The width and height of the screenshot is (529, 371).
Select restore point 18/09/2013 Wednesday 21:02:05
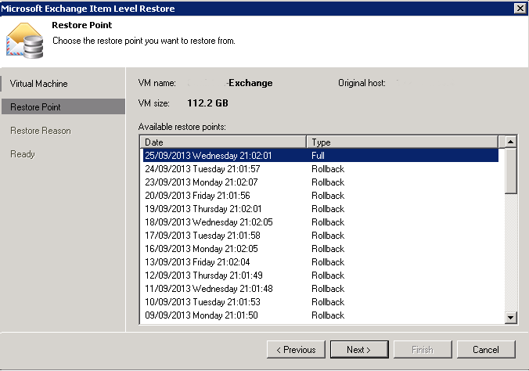[x=321, y=222]
